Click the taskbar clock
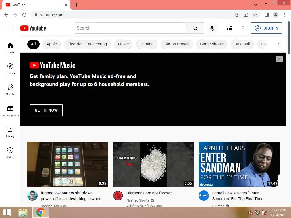291x218 pixels. (278, 213)
